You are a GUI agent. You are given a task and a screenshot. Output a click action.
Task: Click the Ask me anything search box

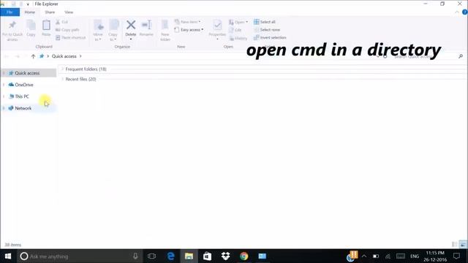tap(79, 256)
